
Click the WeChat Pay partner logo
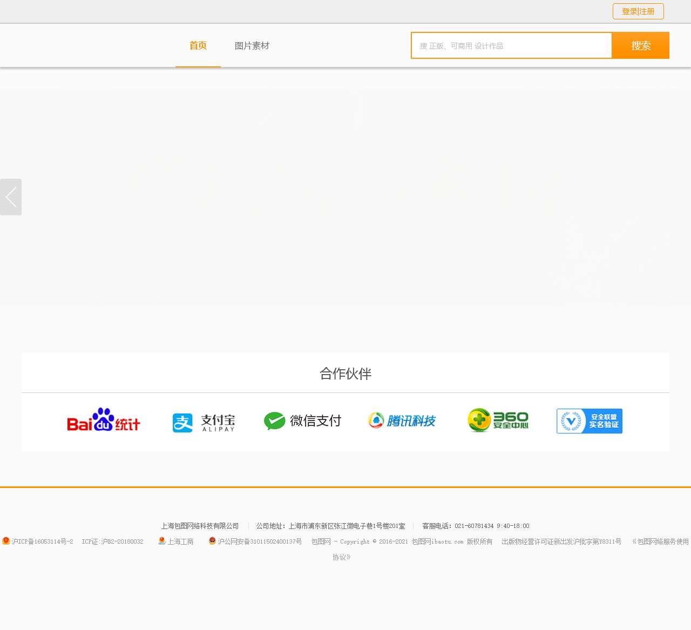click(302, 421)
